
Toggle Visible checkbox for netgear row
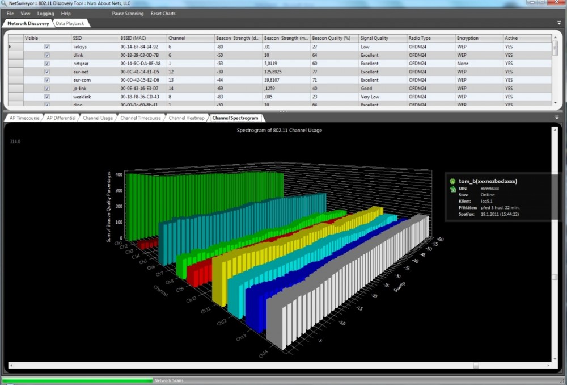(47, 64)
